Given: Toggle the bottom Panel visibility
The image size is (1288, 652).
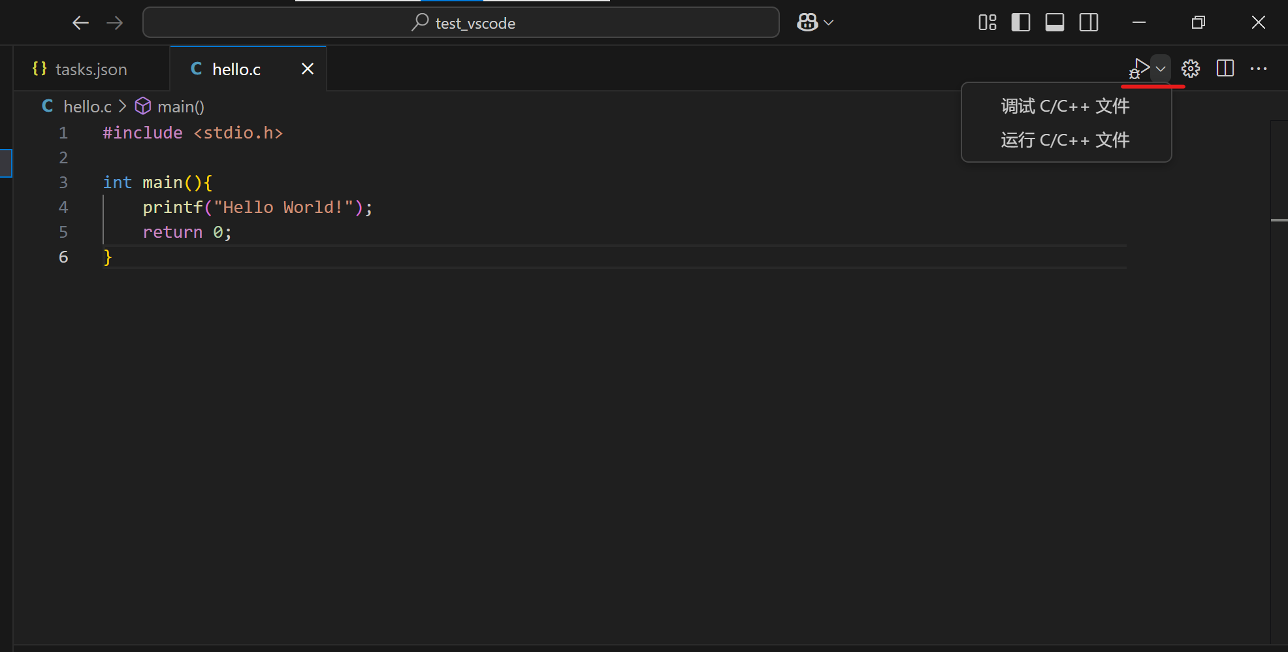Looking at the screenshot, I should 1055,22.
